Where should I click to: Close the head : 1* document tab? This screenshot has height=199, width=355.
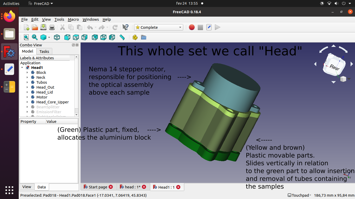144,187
